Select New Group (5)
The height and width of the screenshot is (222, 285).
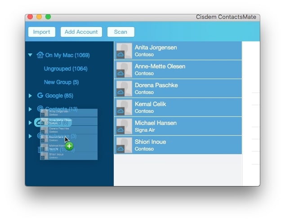61,82
